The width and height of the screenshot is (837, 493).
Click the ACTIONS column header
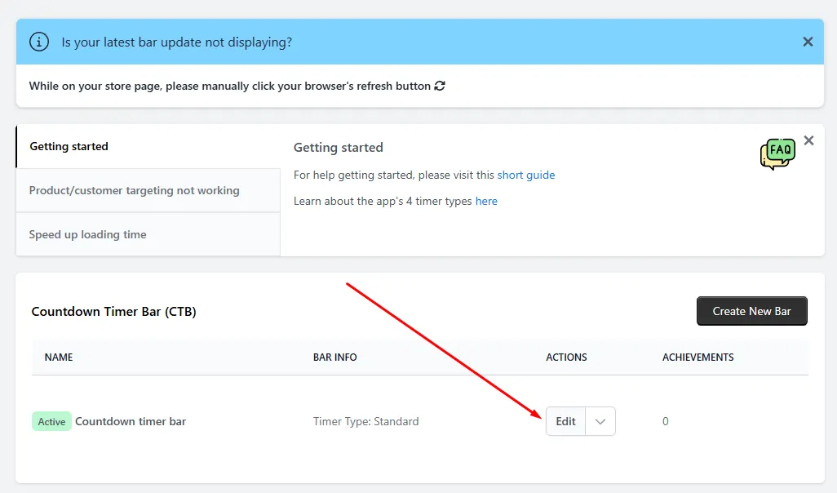pos(566,358)
